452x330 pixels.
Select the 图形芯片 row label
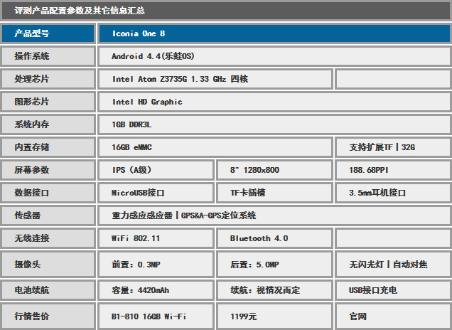[48, 102]
